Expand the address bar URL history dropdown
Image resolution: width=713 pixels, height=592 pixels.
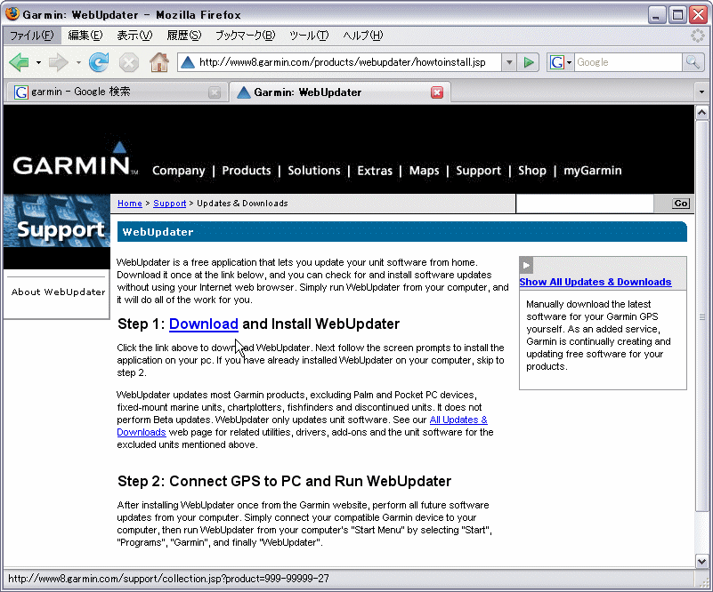pos(509,62)
